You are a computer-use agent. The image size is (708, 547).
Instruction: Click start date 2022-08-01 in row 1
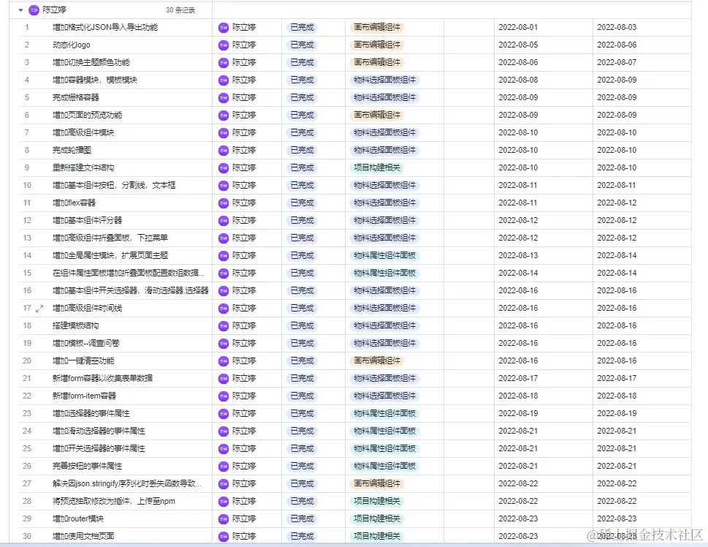pos(518,28)
